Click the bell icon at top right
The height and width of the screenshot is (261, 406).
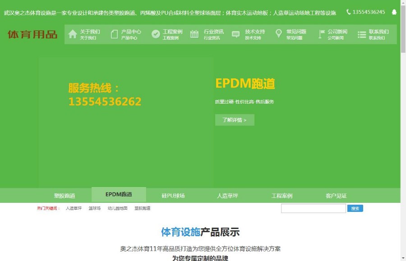point(394,12)
